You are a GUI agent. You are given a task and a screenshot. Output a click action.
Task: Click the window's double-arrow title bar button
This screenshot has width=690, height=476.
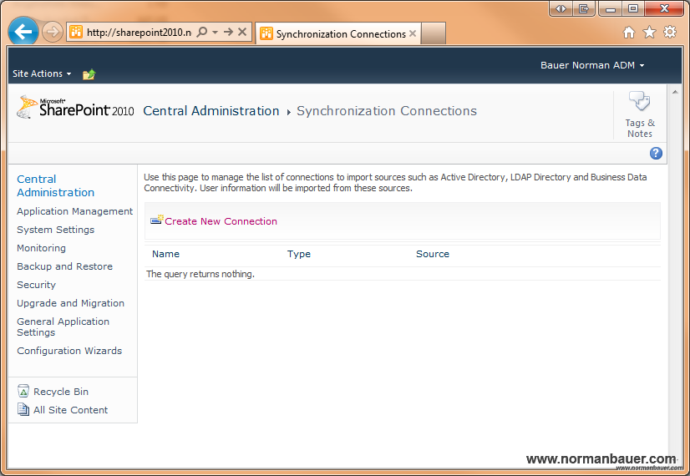click(561, 9)
